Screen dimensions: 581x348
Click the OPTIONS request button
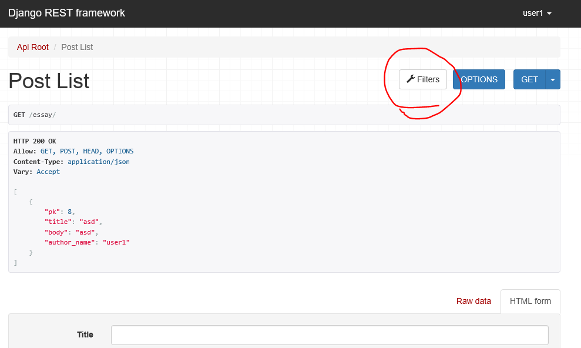(x=479, y=79)
